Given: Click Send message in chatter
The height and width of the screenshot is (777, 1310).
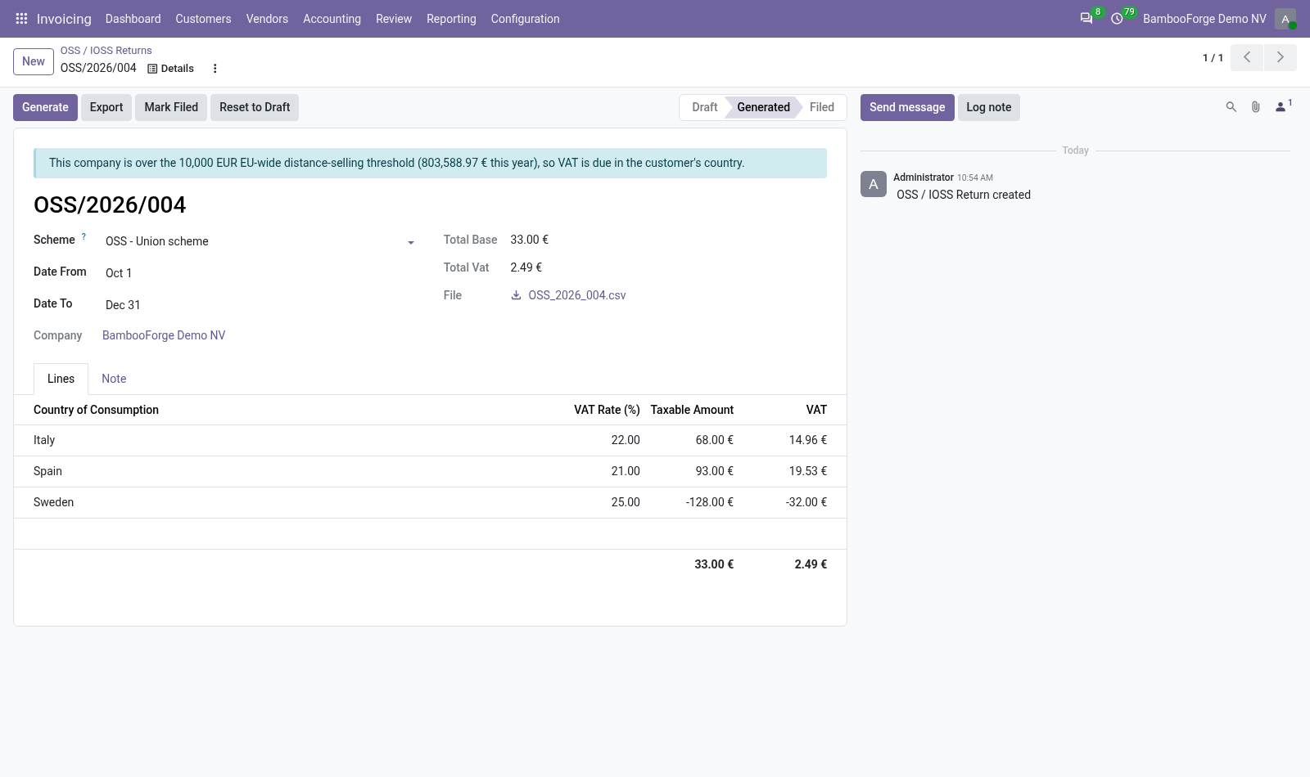Looking at the screenshot, I should (x=907, y=107).
